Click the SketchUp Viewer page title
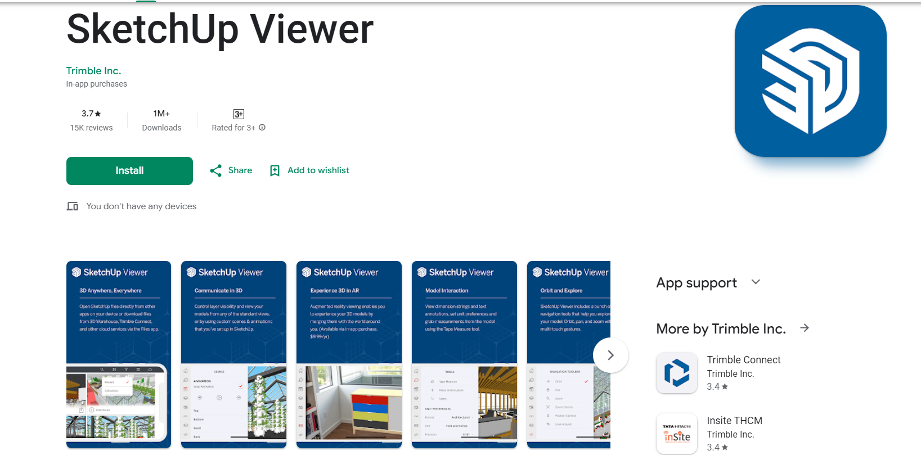 pos(220,29)
